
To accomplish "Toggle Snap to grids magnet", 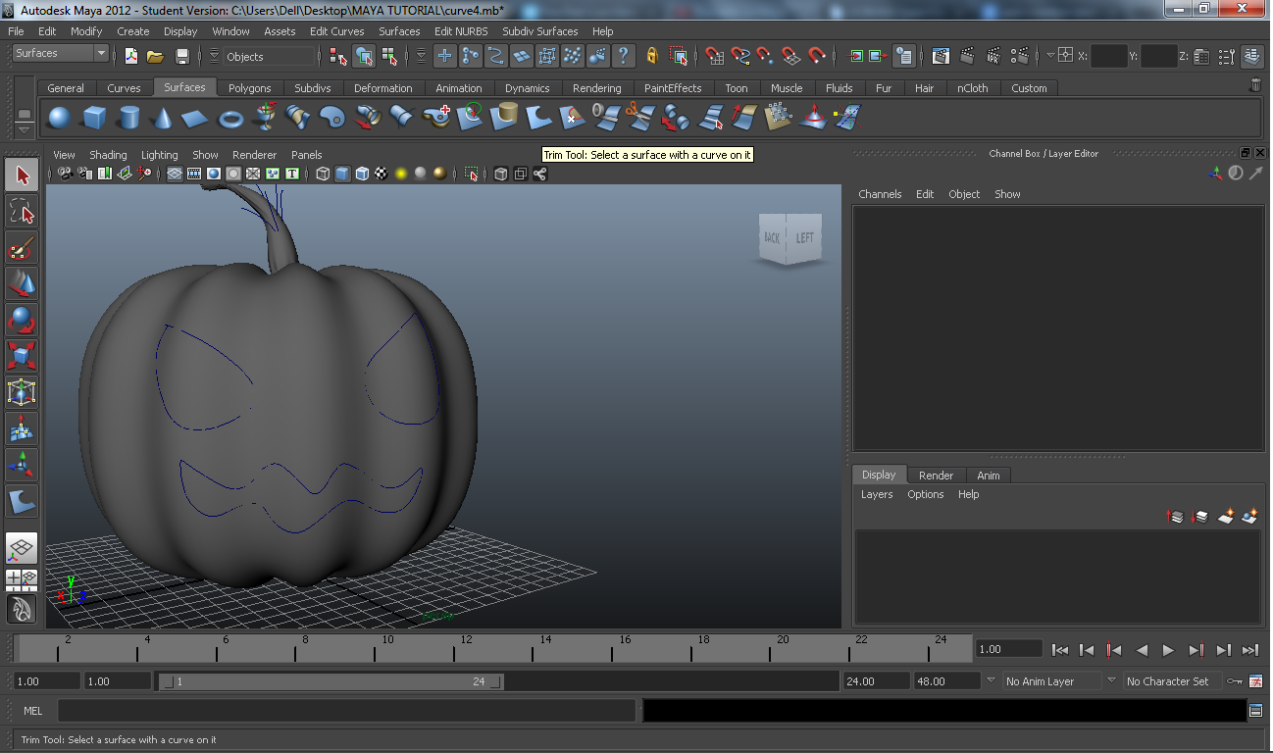I will click(715, 56).
